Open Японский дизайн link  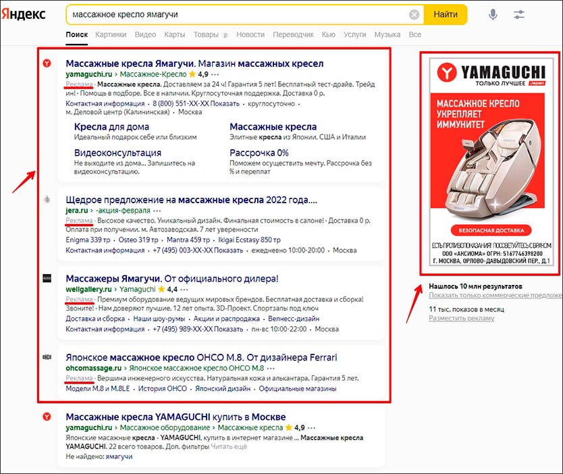pyautogui.click(x=223, y=388)
